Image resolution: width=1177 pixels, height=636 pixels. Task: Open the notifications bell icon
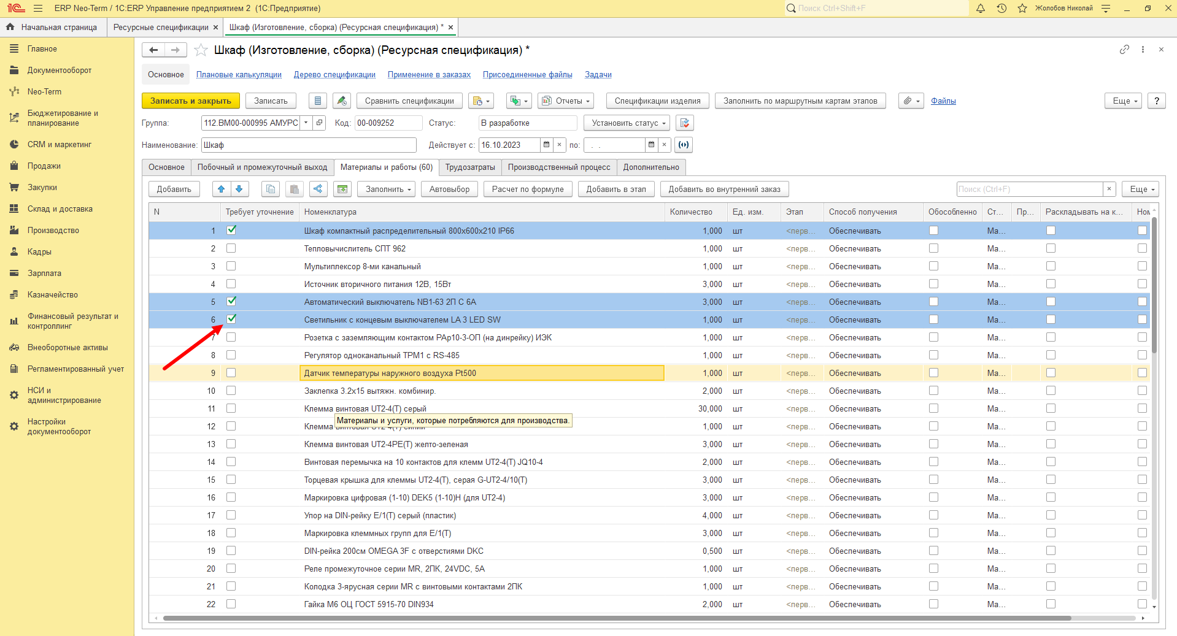[981, 9]
